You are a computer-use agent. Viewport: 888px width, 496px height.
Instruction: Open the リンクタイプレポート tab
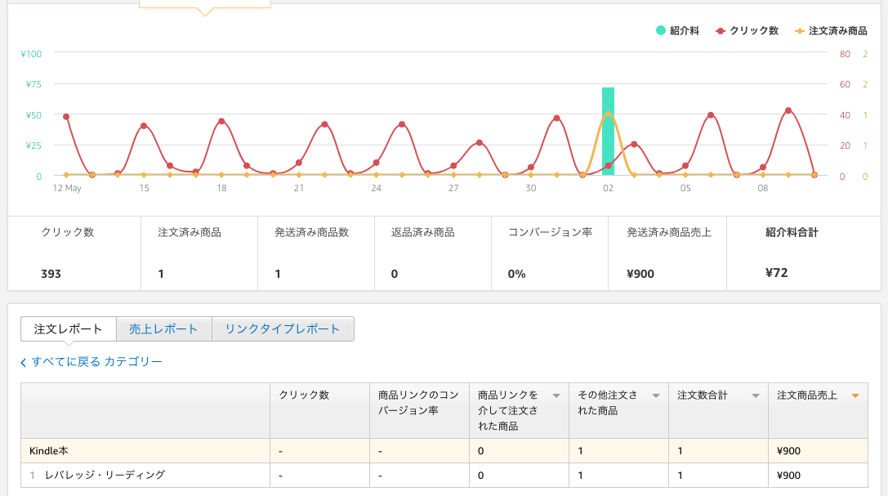click(x=283, y=329)
